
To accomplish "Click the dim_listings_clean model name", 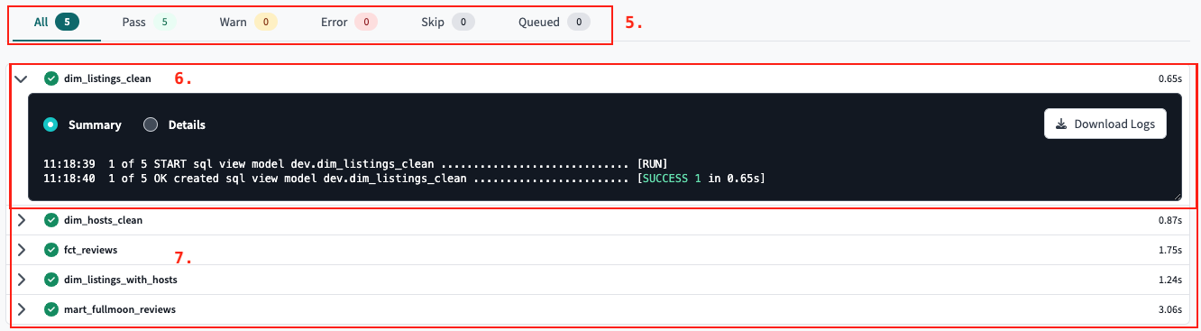I will (x=107, y=78).
